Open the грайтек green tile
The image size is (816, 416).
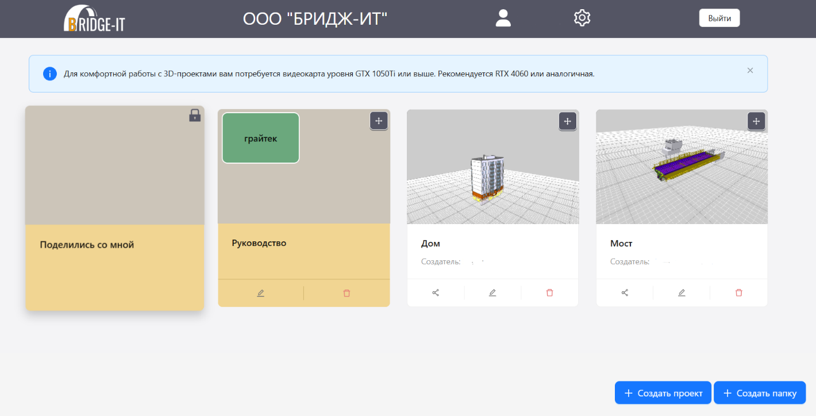(x=261, y=138)
